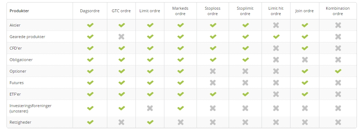Click the Dagsordre column header
Screen dimensions: 362x133
point(90,11)
